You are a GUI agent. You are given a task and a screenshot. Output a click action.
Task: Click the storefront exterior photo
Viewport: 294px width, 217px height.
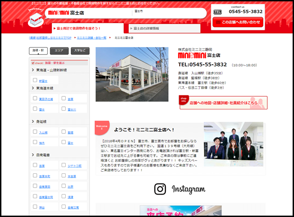click(132, 74)
